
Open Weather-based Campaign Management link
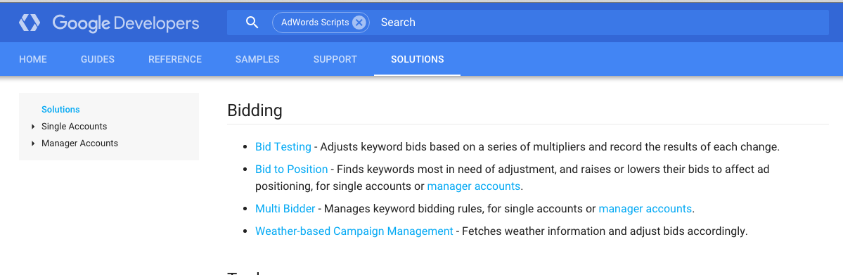click(354, 231)
